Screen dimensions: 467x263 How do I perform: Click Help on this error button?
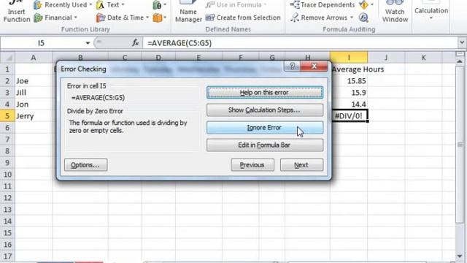(x=265, y=93)
